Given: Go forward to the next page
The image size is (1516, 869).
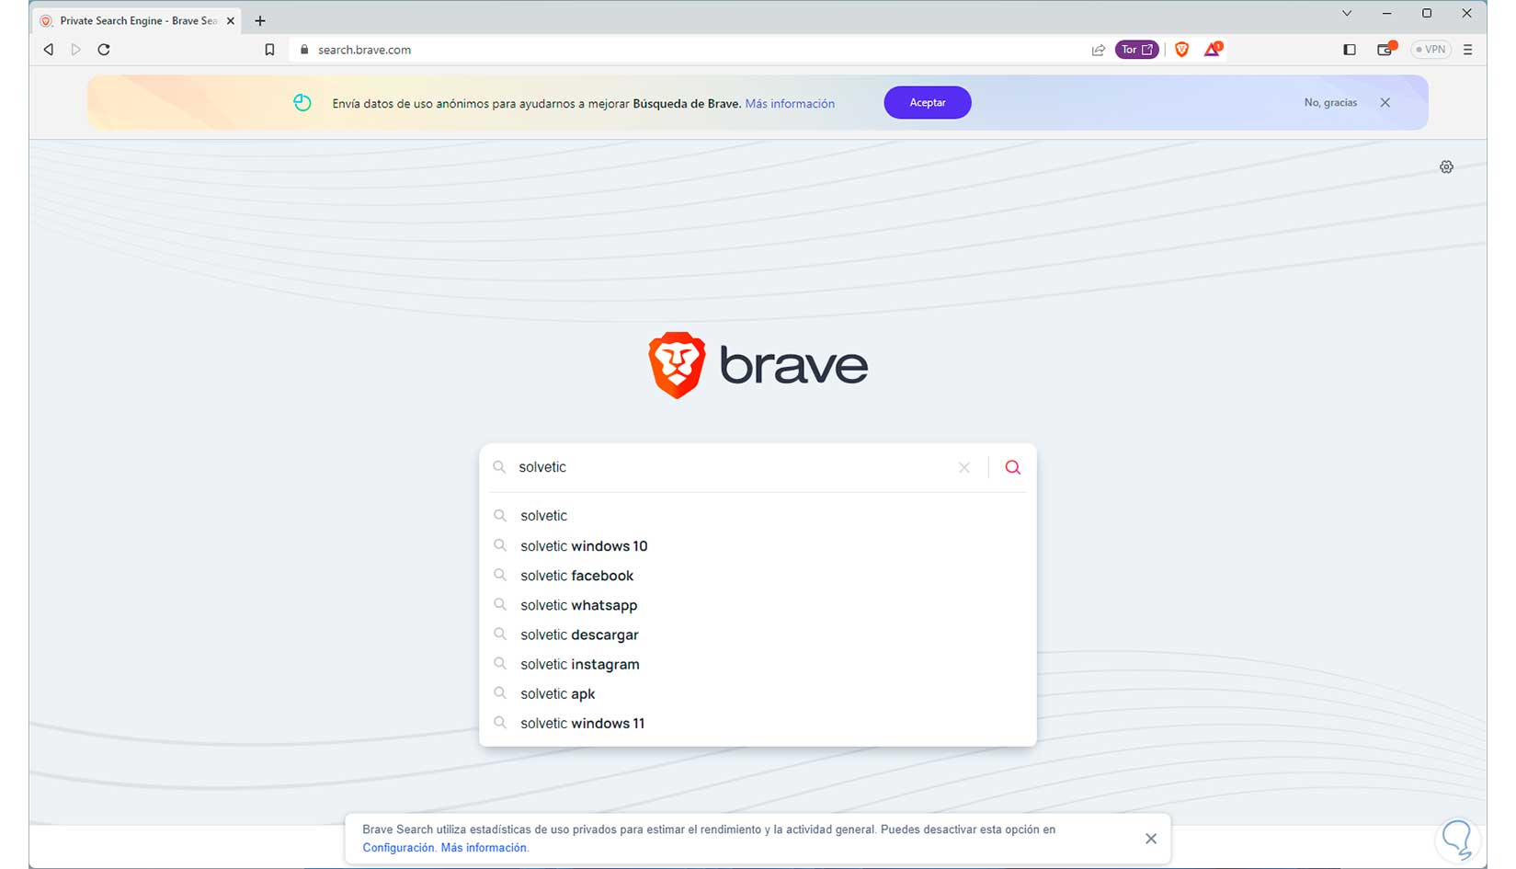Looking at the screenshot, I should [x=76, y=50].
